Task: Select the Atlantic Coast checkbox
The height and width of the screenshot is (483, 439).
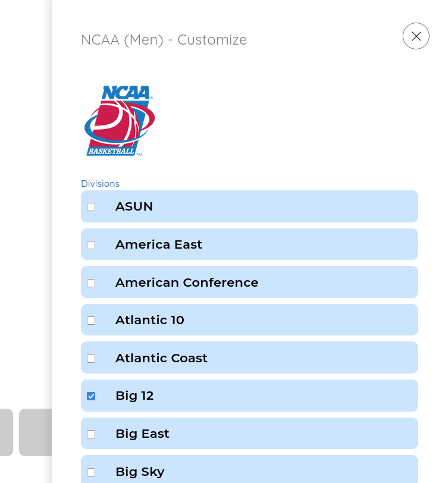Action: click(91, 359)
